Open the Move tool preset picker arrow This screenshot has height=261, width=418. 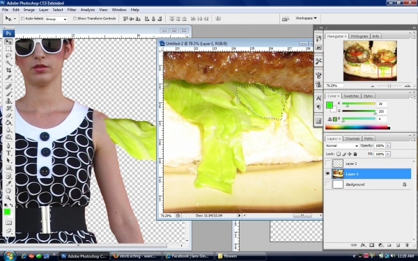tap(15, 19)
